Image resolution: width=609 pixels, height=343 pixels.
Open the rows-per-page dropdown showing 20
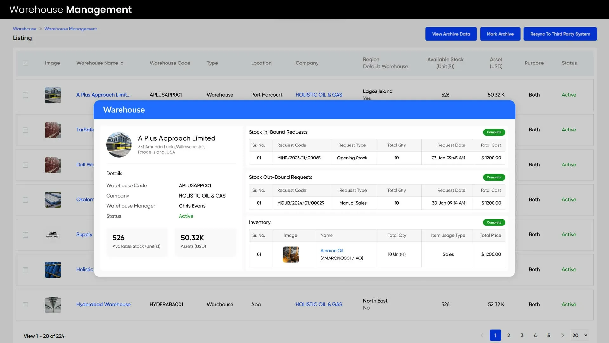(580, 335)
